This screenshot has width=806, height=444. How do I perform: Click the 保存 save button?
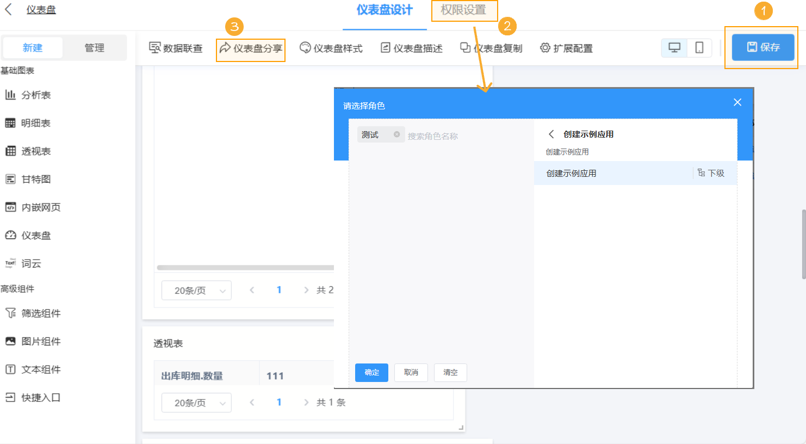point(761,48)
